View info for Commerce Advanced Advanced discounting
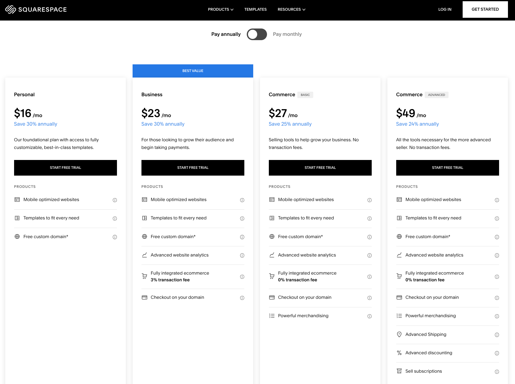 tap(497, 353)
